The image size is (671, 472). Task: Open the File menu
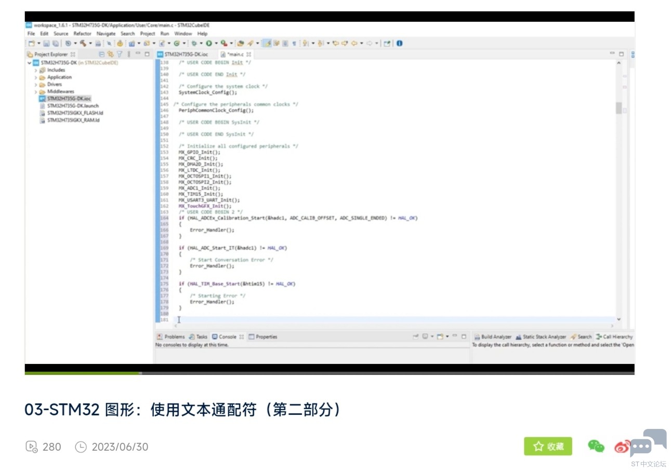[x=31, y=34]
